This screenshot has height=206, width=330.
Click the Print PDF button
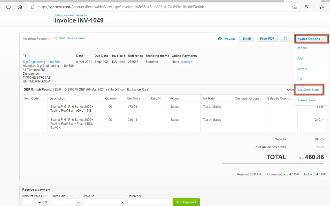267,39
